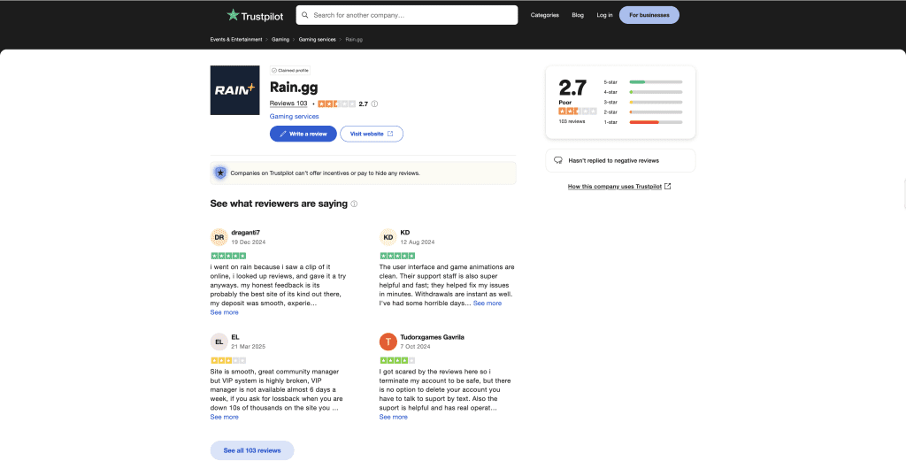Click the info icon next to 2.7 rating

pos(374,104)
